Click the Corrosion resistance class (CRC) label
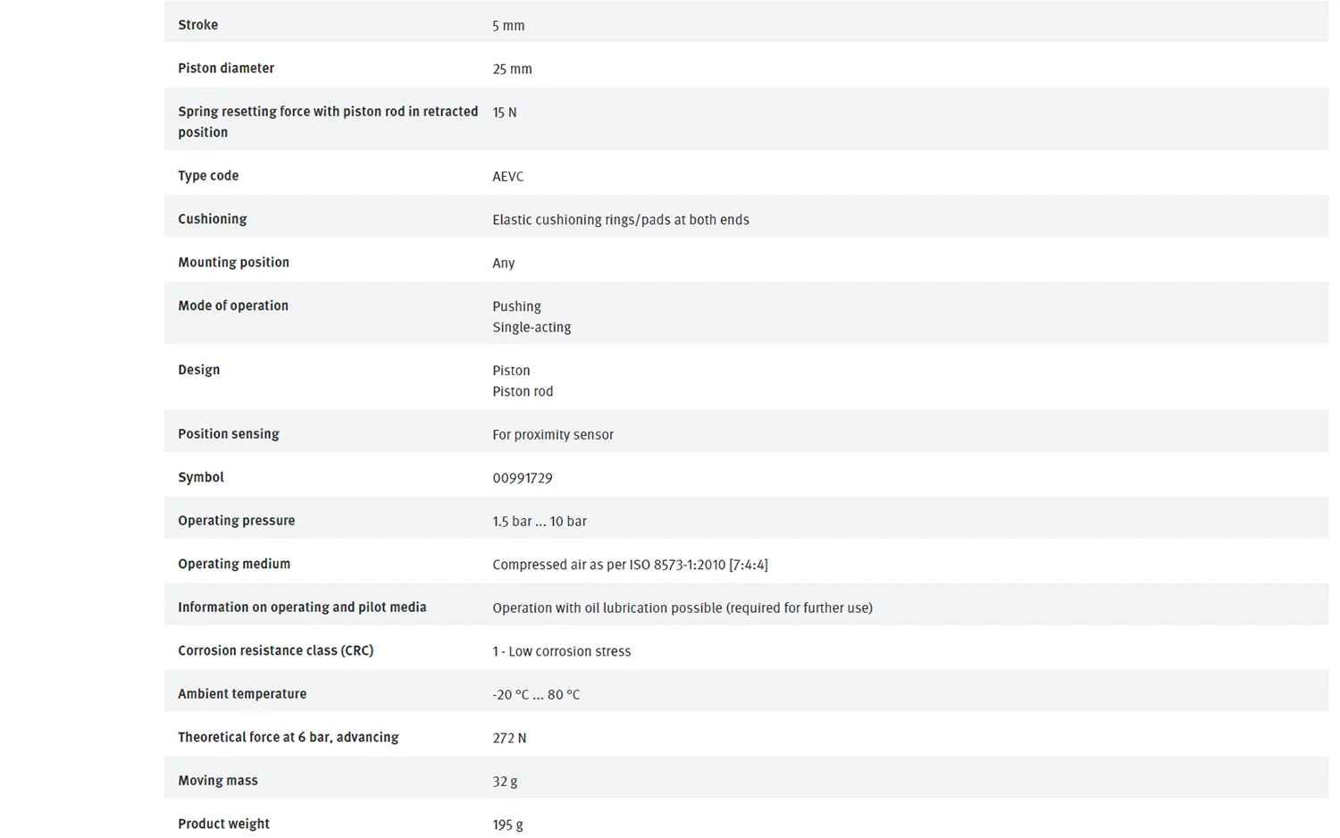The height and width of the screenshot is (838, 1340). 275,650
